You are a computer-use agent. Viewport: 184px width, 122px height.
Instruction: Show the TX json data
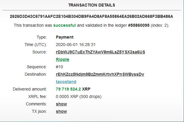(x=61, y=111)
